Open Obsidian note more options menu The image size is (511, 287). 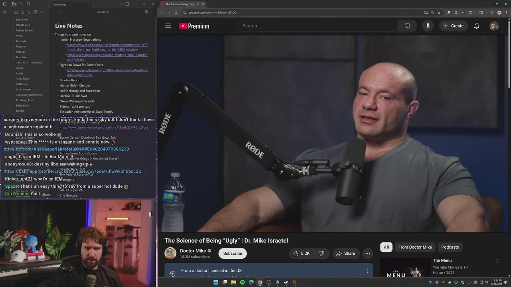point(152,12)
